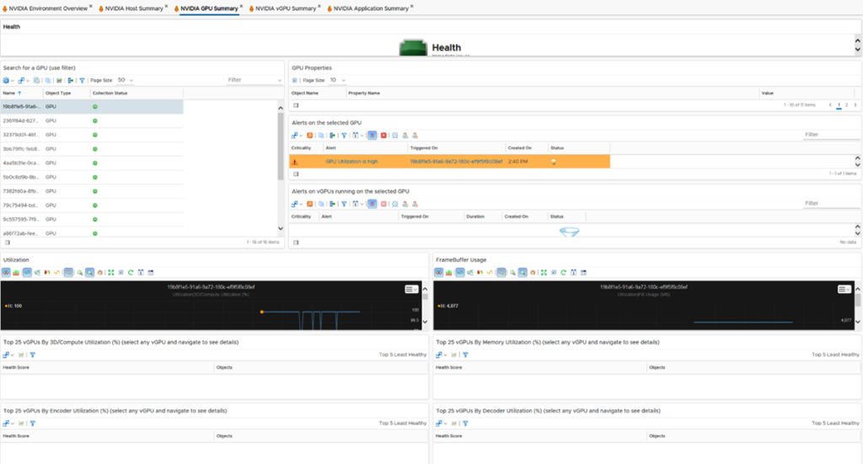This screenshot has height=464, width=863.
Task: Open the NVIDIA vGPU Summary tab
Action: tap(286, 8)
